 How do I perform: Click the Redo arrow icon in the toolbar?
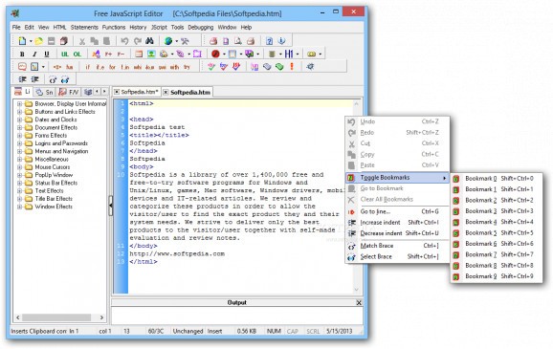[x=138, y=41]
